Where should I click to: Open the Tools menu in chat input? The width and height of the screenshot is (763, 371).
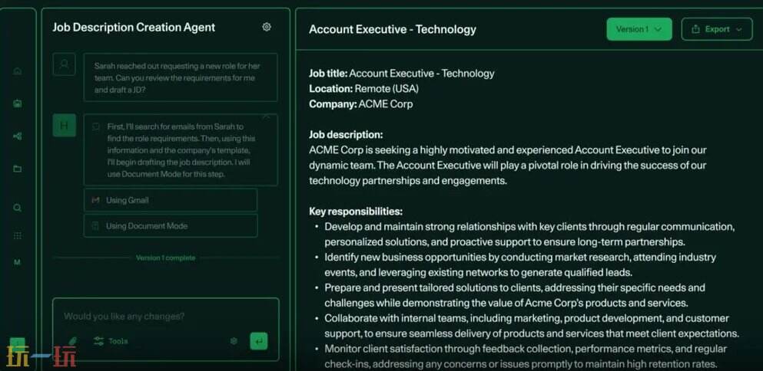pyautogui.click(x=111, y=341)
